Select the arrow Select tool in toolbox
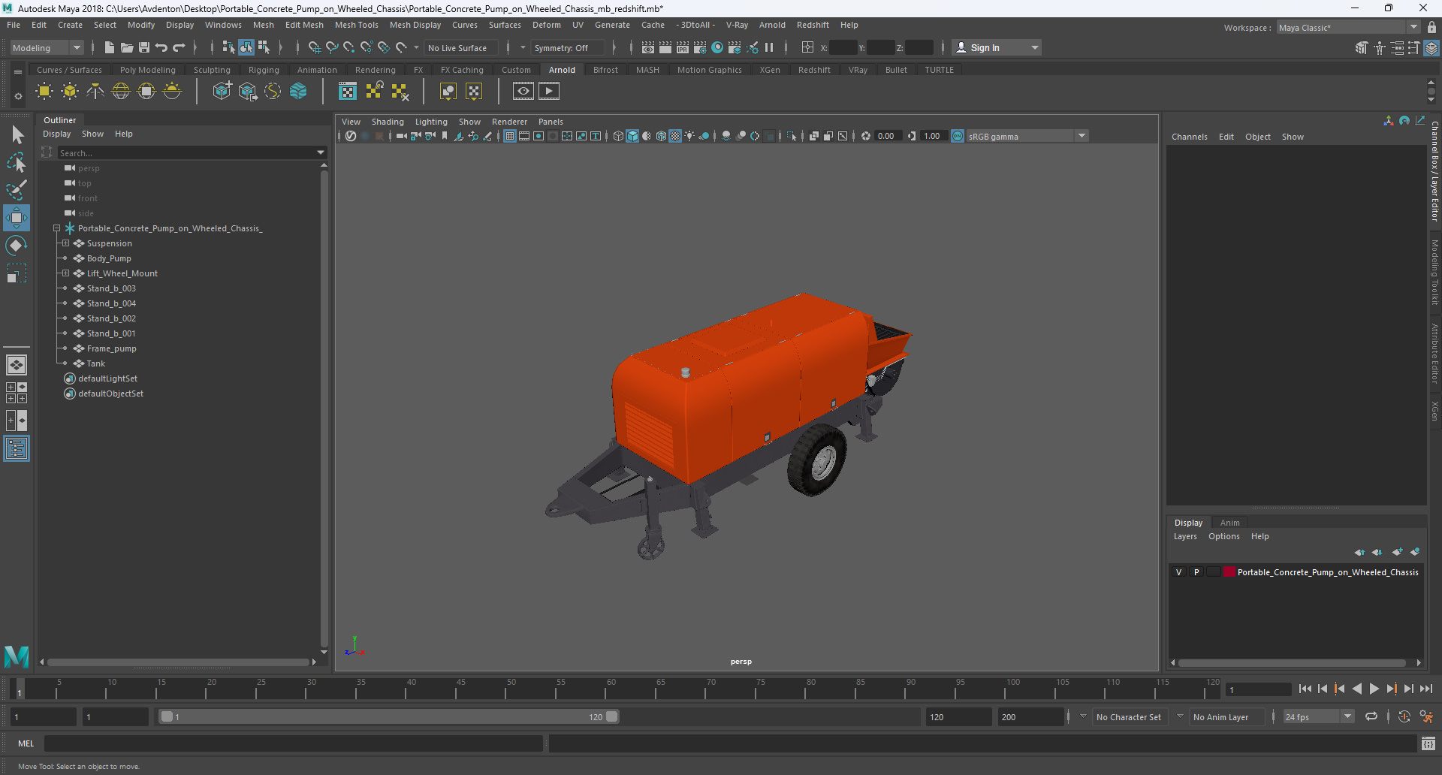The height and width of the screenshot is (775, 1442). 17,135
